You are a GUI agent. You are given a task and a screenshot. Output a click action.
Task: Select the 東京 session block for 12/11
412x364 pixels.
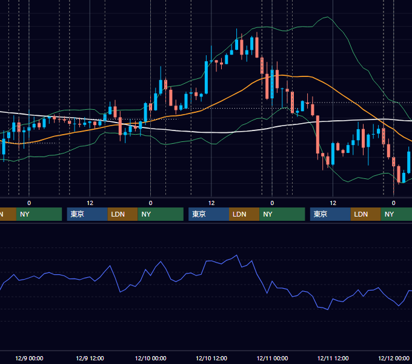(x=330, y=214)
